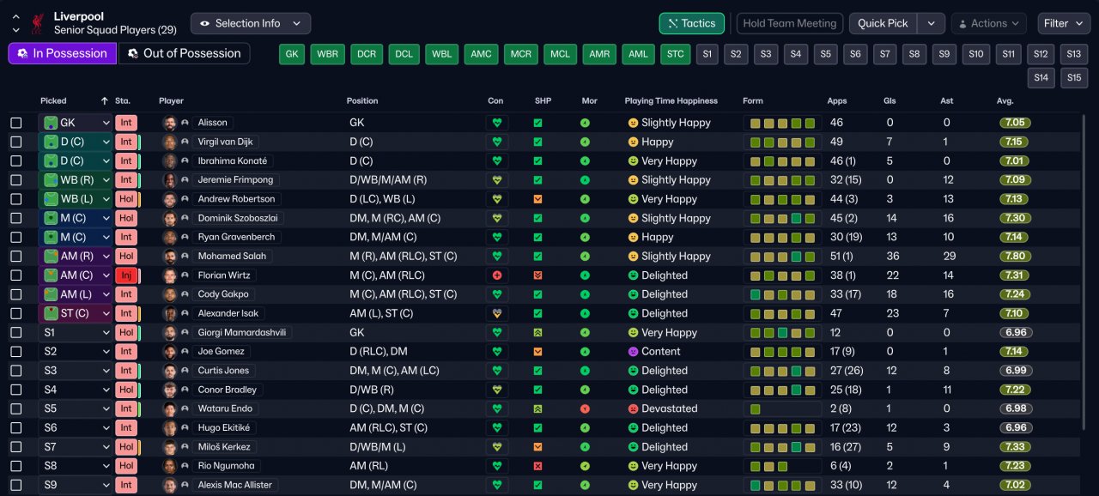This screenshot has height=496, width=1099.
Task: Select the In Possession tab
Action: [x=61, y=53]
